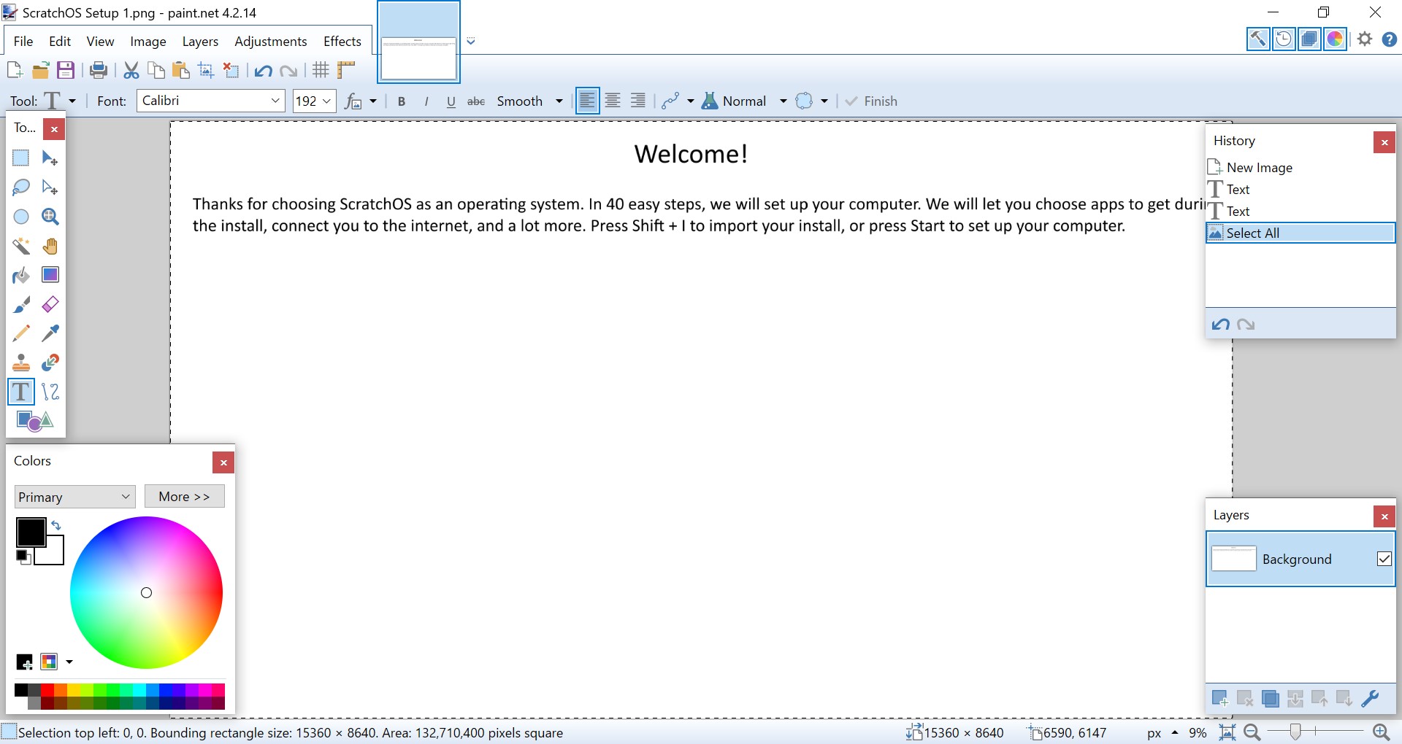Screen dimensions: 1402x744
Task: Open Layer Properties wrench icon
Action: click(x=1370, y=698)
